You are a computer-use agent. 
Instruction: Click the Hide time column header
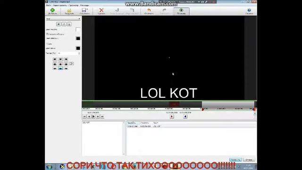pos(146,123)
